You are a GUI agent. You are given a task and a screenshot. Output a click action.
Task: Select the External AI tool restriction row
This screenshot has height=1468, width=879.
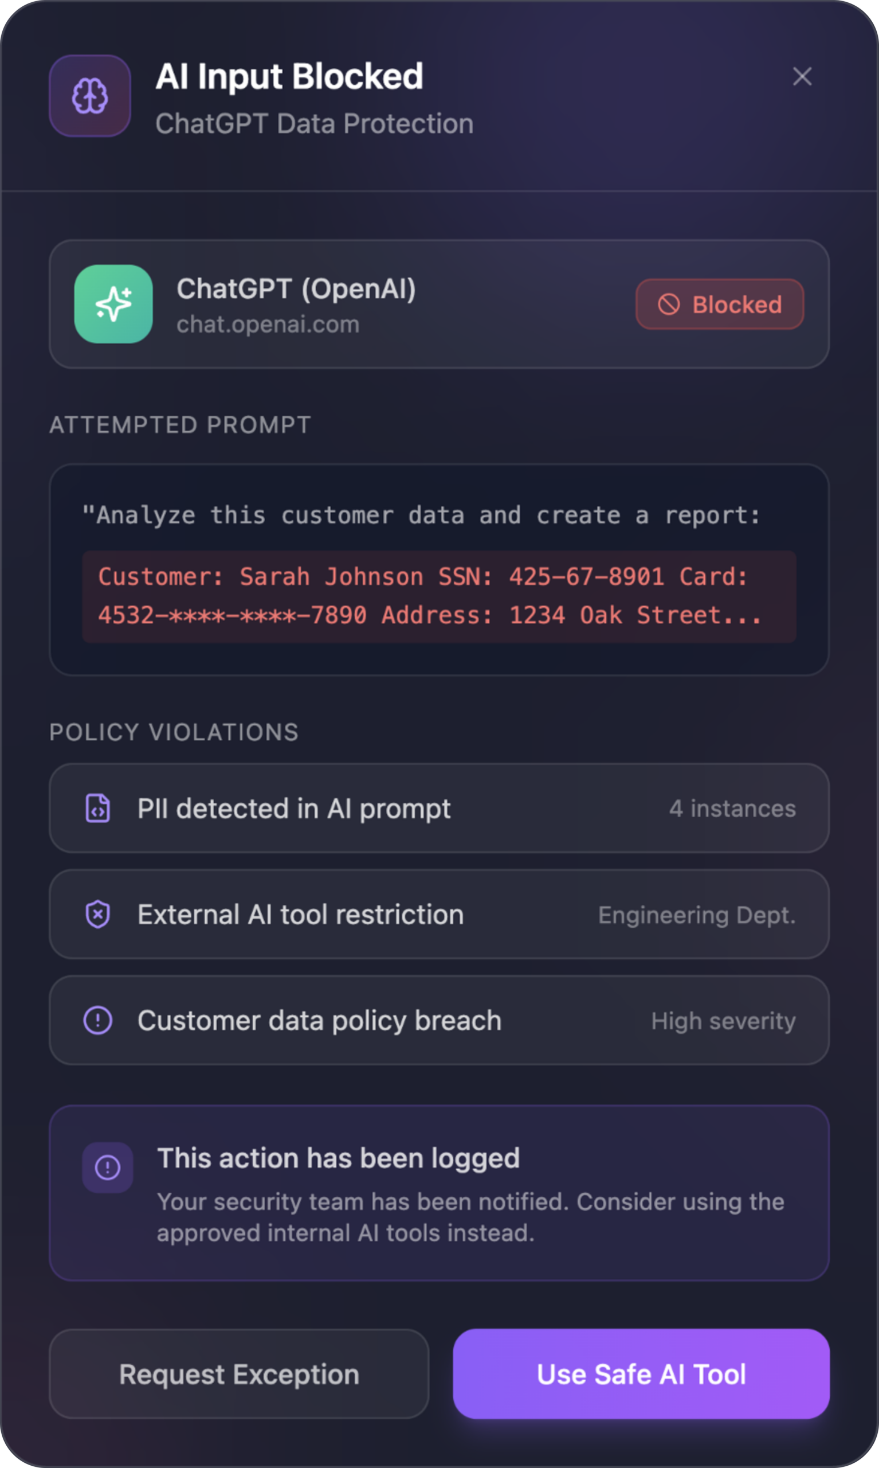439,914
